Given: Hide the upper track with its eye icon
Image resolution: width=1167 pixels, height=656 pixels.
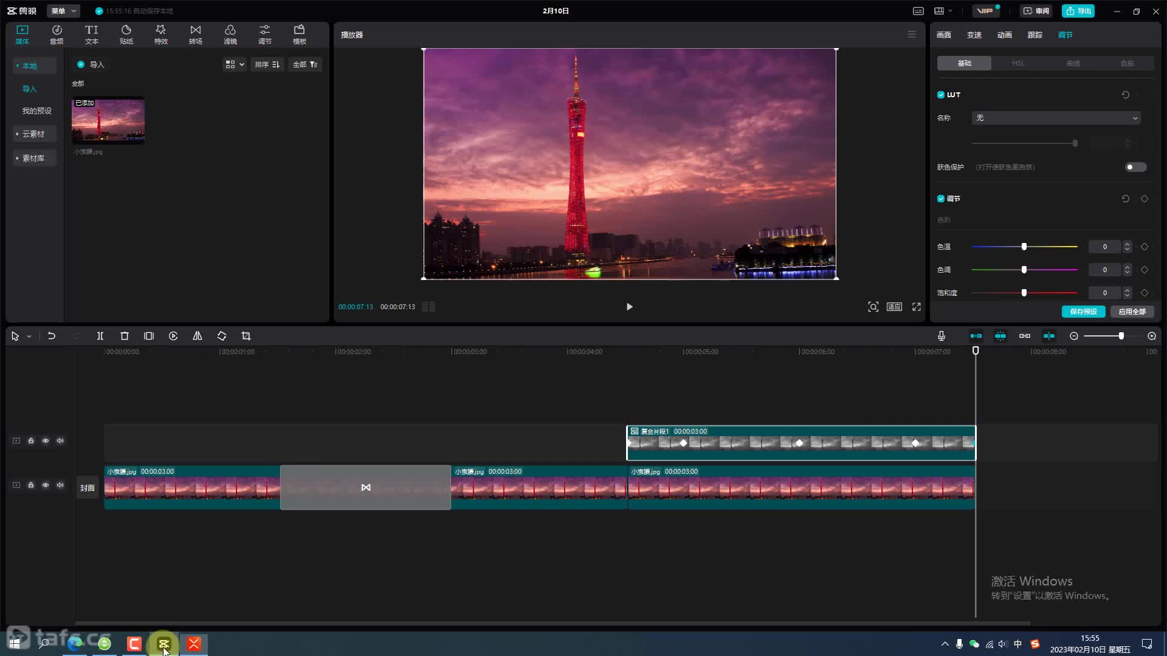Looking at the screenshot, I should pos(46,441).
